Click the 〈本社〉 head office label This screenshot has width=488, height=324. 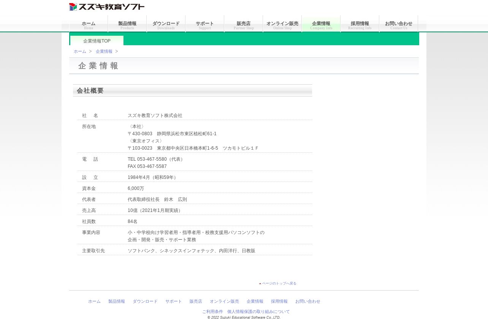(137, 126)
